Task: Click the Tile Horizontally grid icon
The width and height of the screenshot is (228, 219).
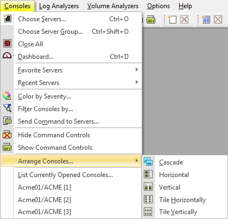Action: (148, 199)
